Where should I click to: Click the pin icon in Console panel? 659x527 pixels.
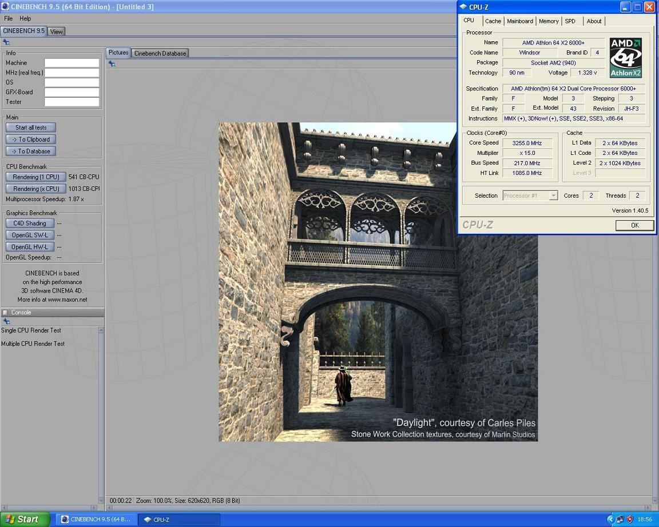pyautogui.click(x=6, y=322)
